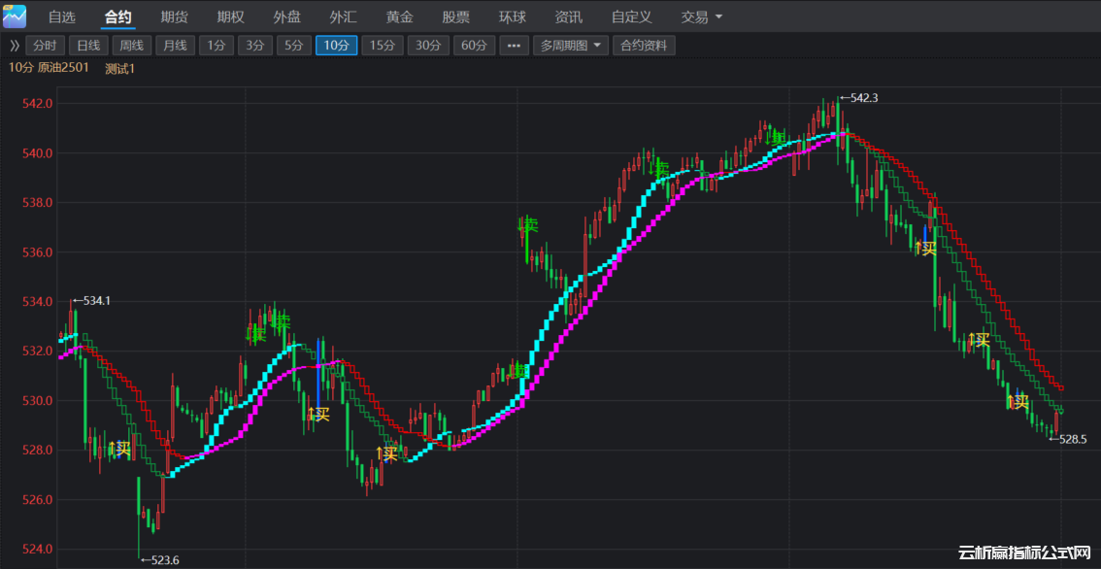
Task: Open the 自选 tab
Action: [61, 17]
